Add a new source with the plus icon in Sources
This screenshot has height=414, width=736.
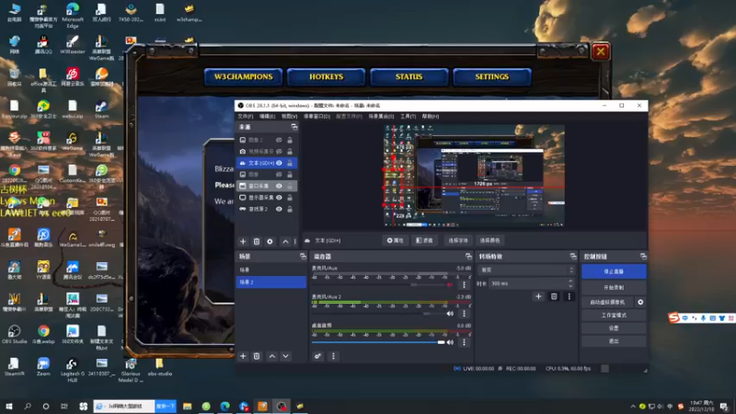[243, 241]
